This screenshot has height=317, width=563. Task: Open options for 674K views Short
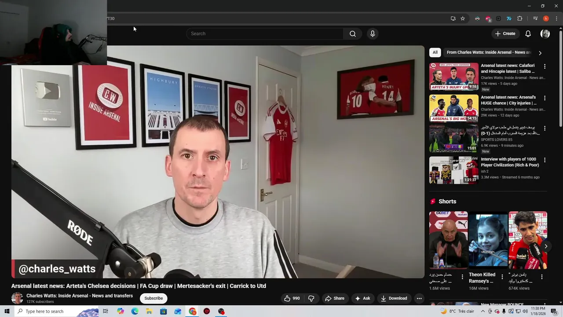542,277
